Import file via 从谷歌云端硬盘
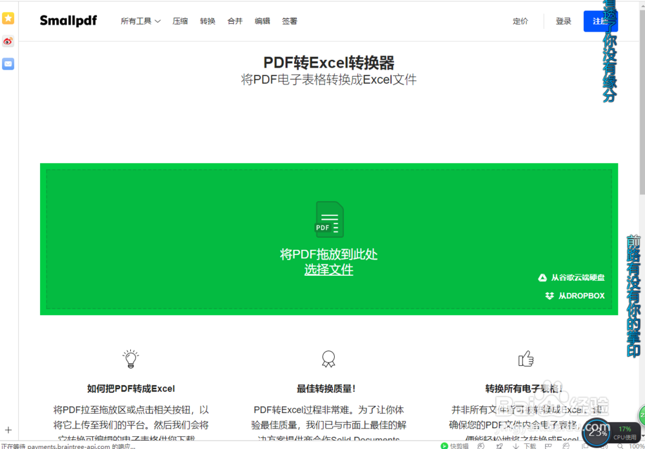The width and height of the screenshot is (645, 449). 571,278
